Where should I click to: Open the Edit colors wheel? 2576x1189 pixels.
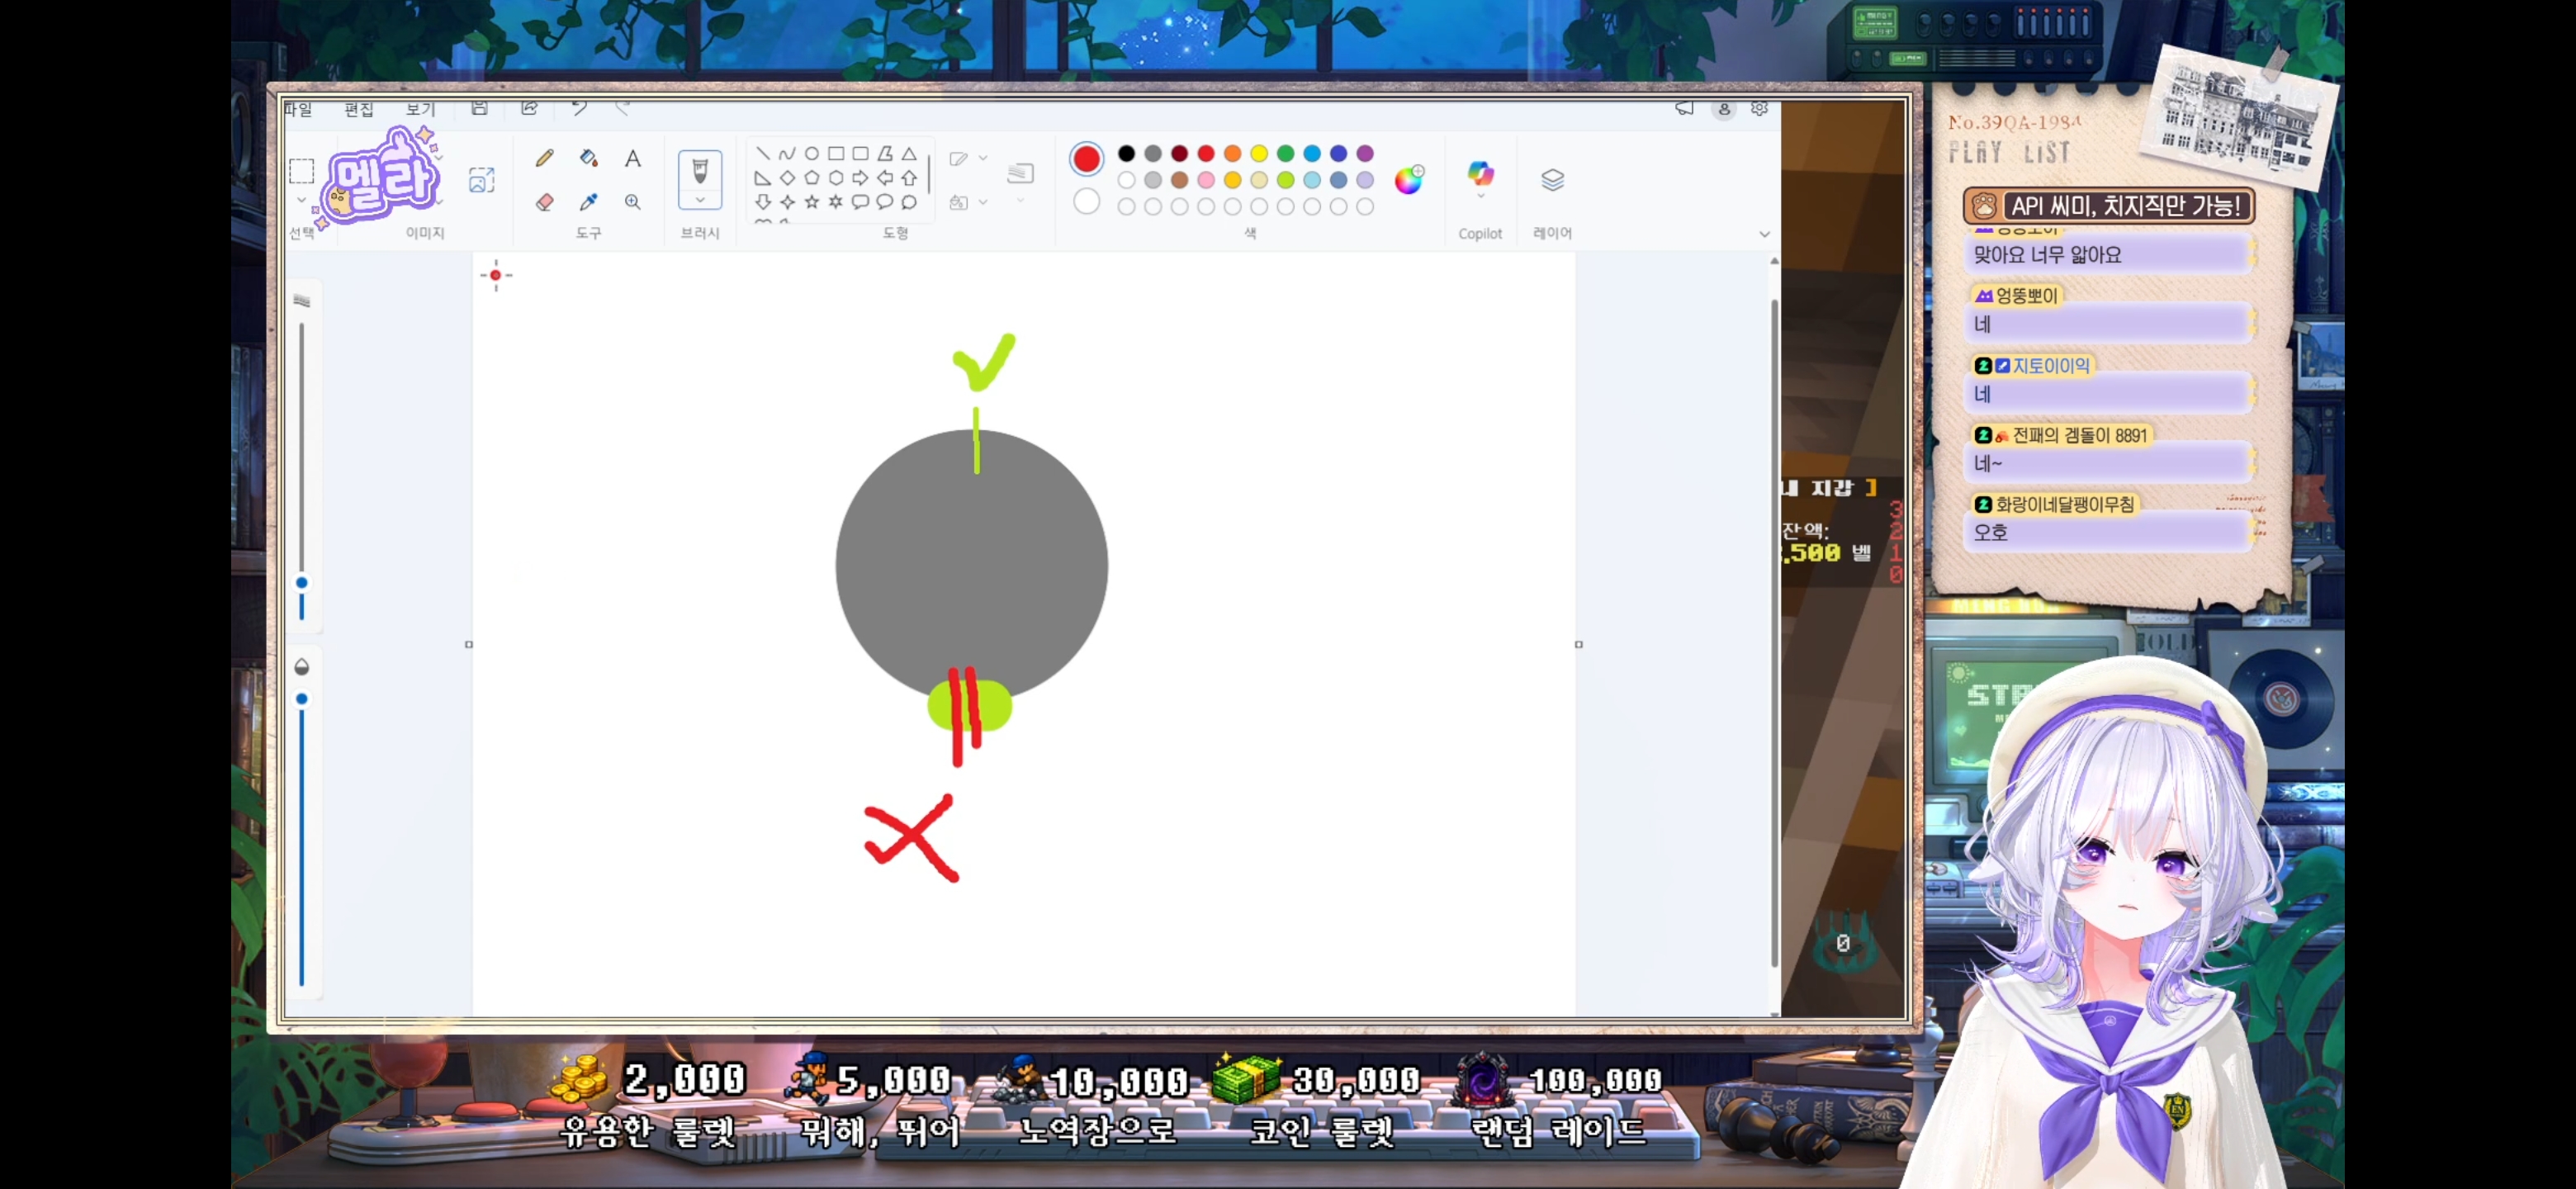pos(1408,180)
